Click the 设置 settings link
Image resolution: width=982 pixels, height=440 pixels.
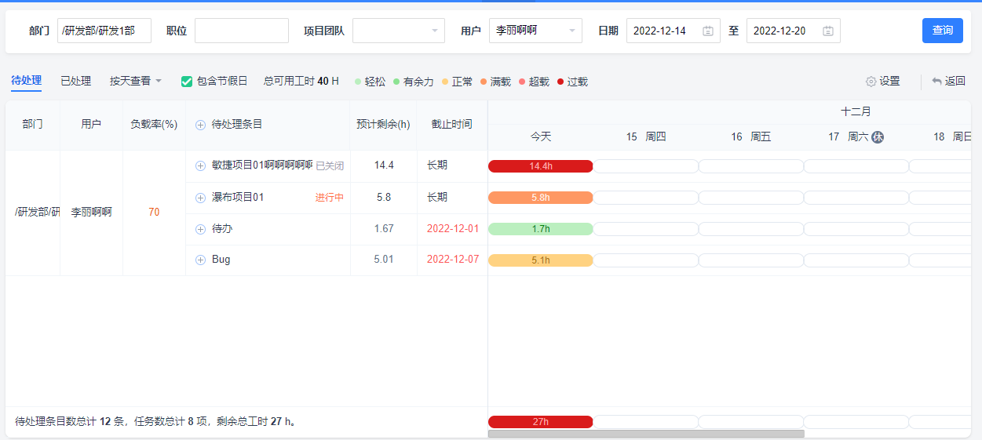tap(883, 82)
